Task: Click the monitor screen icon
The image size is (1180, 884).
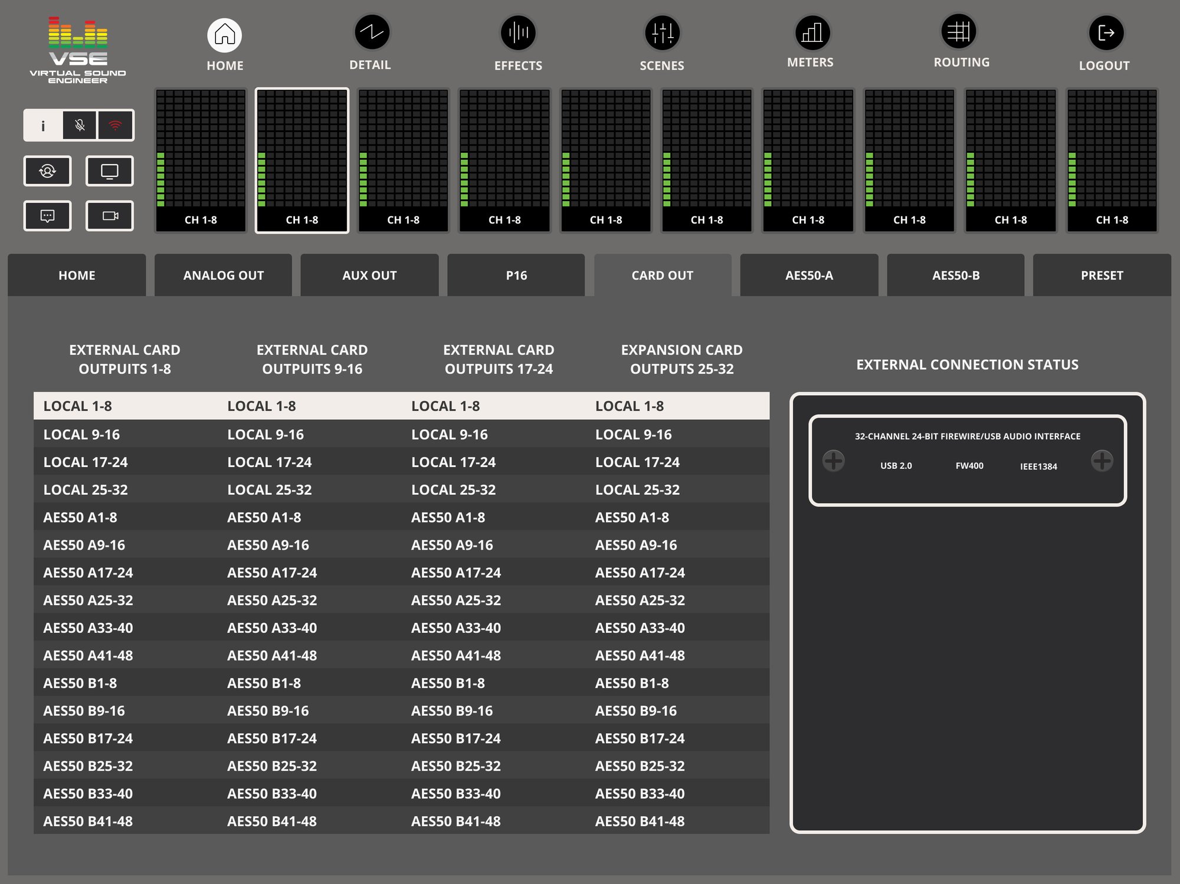Action: tap(110, 171)
